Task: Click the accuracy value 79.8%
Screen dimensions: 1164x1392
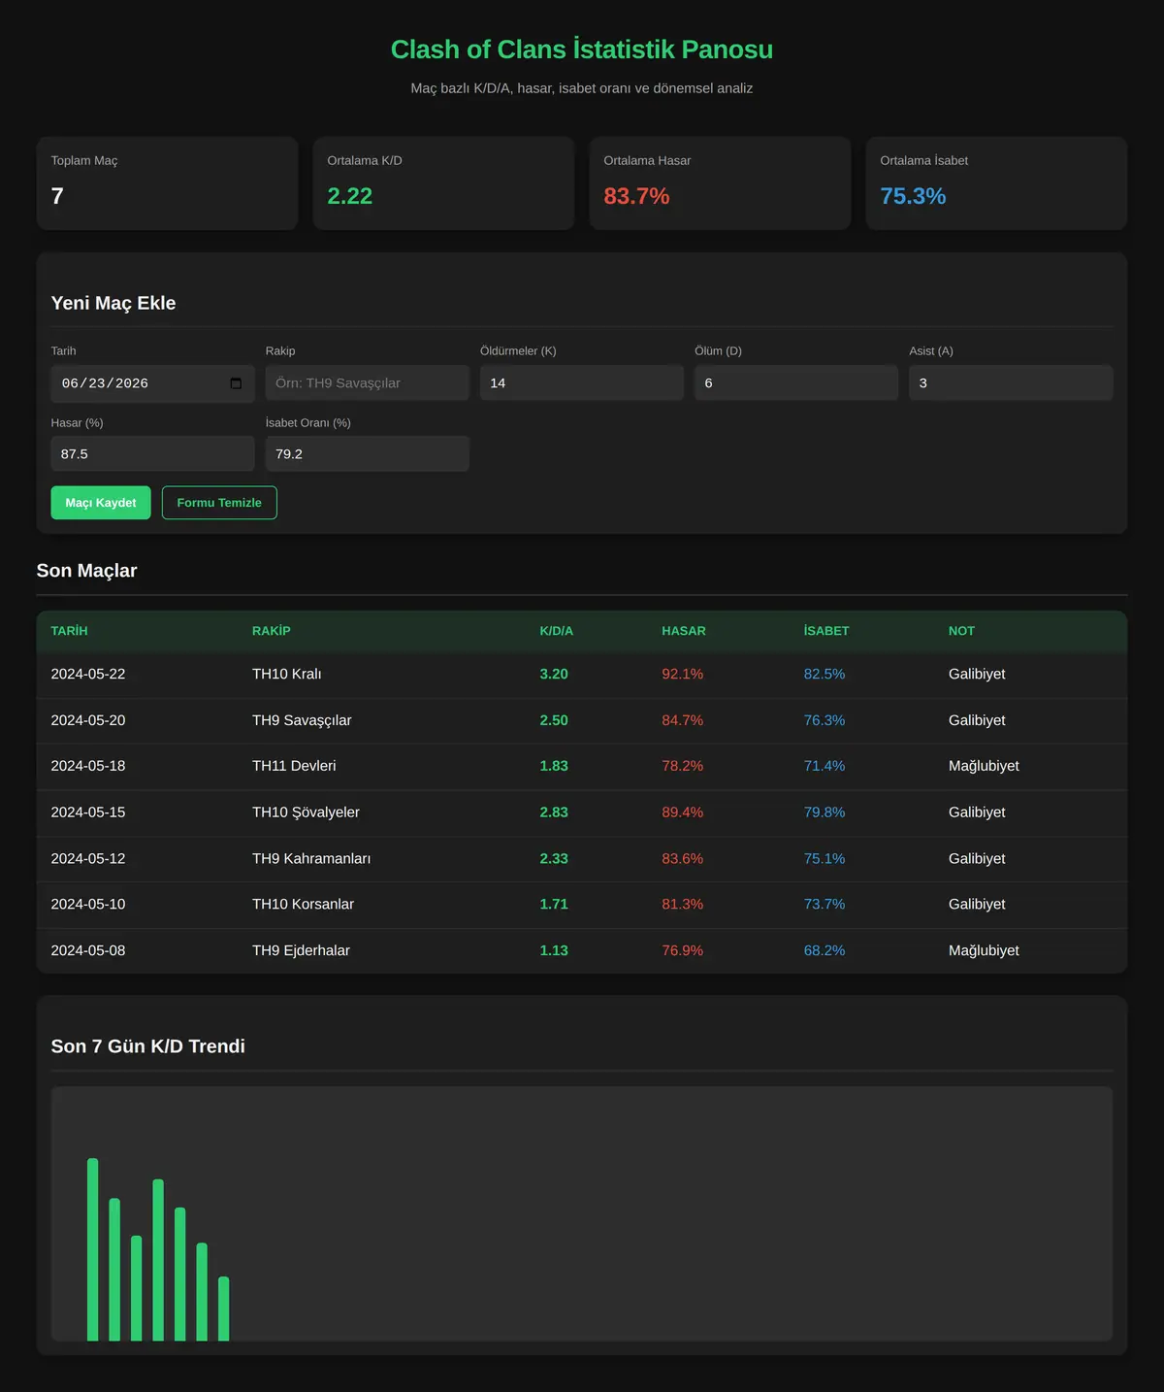Action: click(x=824, y=812)
